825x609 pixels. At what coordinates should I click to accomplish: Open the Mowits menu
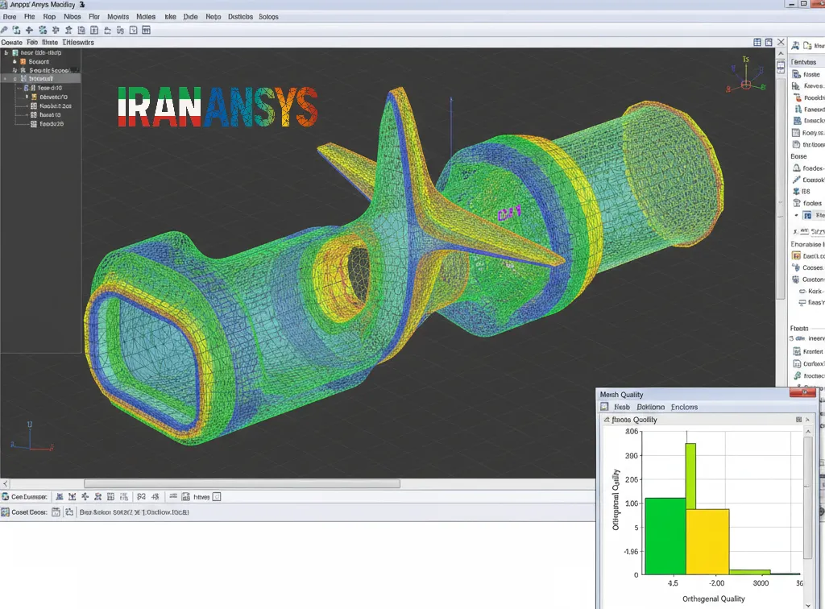point(118,17)
